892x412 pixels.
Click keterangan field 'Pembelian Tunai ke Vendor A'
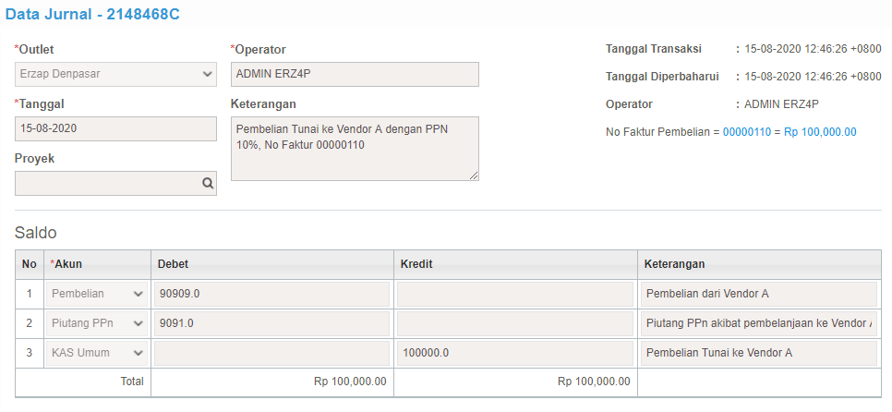pyautogui.click(x=759, y=353)
